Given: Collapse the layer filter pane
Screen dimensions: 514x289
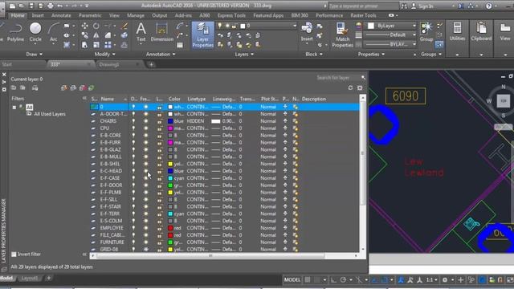Looking at the screenshot, I should [x=84, y=98].
